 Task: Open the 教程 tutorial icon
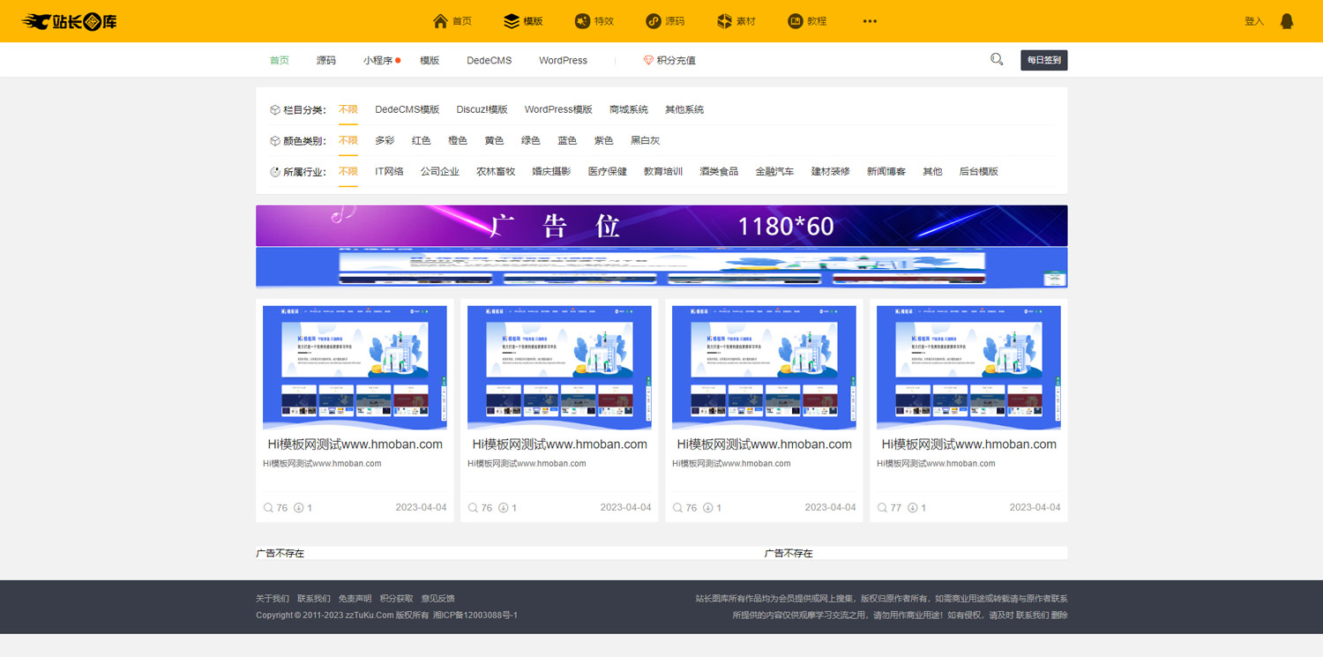795,21
